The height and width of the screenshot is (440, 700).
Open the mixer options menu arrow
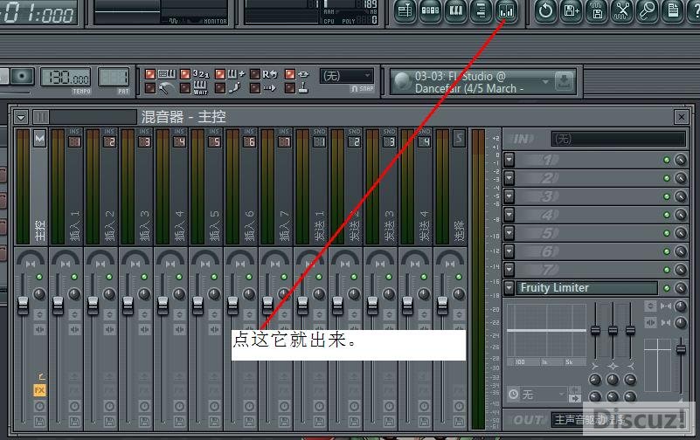click(x=20, y=117)
